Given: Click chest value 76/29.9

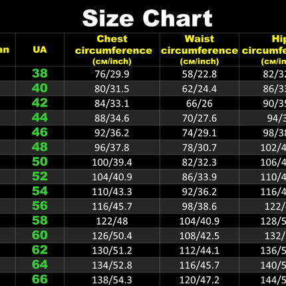Looking at the screenshot, I should (112, 74).
